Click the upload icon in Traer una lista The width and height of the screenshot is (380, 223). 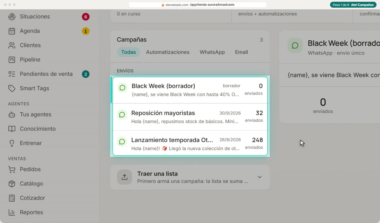pos(125,177)
